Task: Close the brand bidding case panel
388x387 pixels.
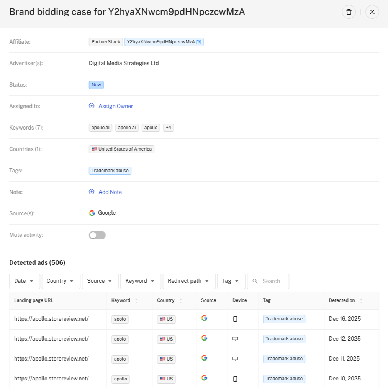Action: tap(372, 12)
